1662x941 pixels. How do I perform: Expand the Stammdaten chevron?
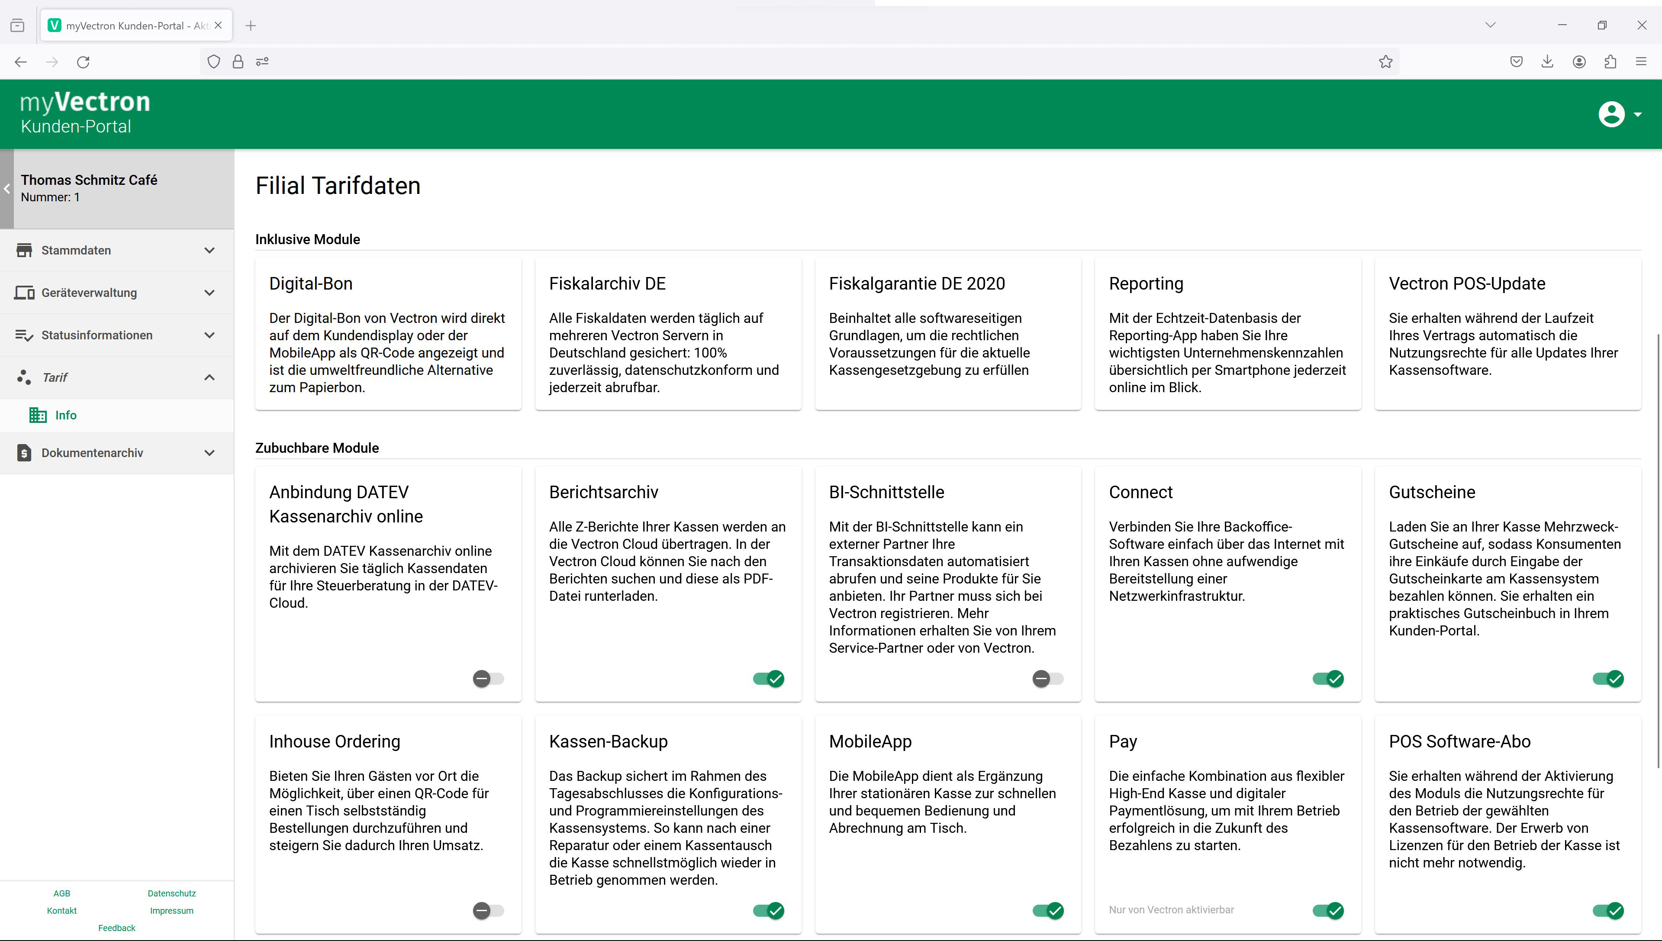pyautogui.click(x=209, y=250)
